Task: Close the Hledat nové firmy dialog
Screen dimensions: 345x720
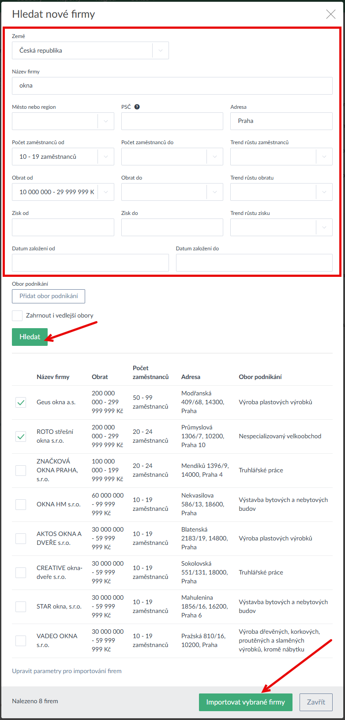Action: (330, 14)
